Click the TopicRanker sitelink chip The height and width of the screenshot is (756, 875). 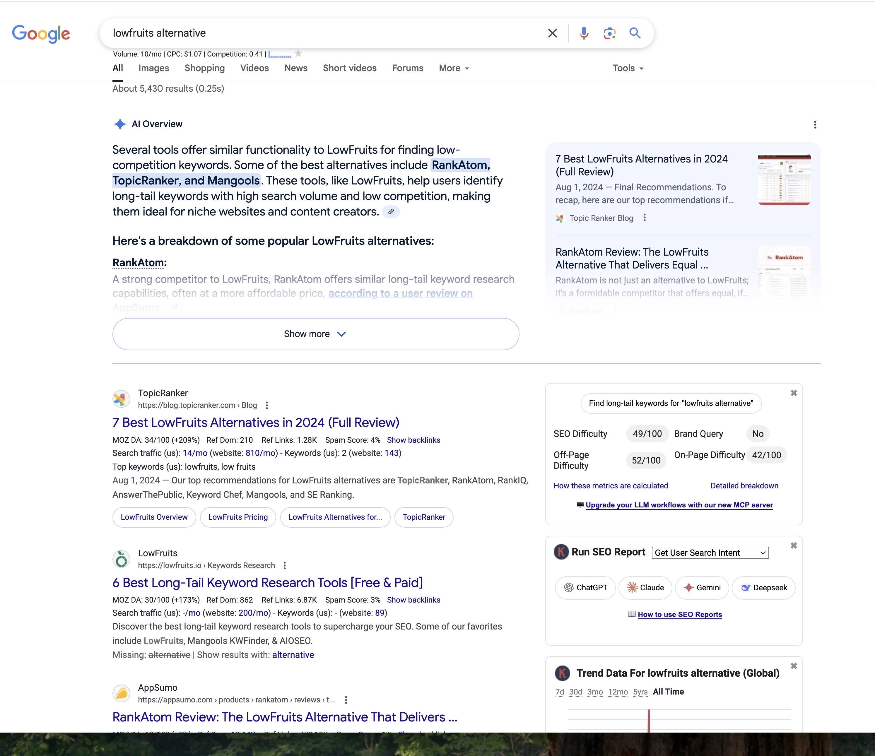click(x=423, y=517)
